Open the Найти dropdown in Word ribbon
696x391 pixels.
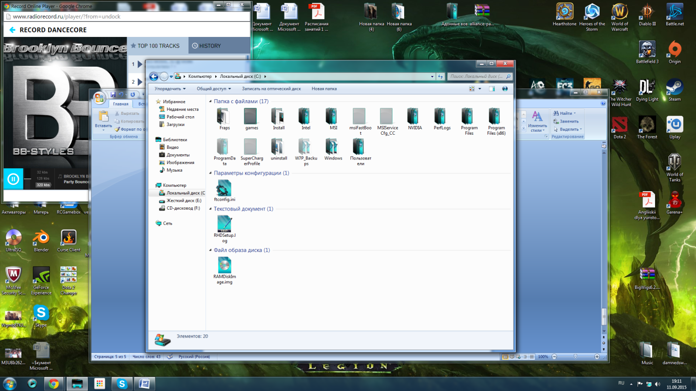[x=565, y=113]
